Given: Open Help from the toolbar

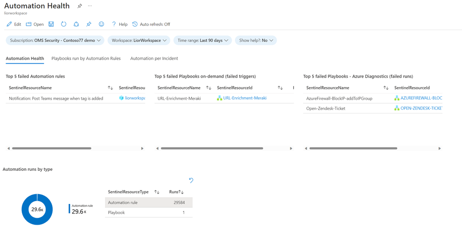Looking at the screenshot, I should pos(120,24).
